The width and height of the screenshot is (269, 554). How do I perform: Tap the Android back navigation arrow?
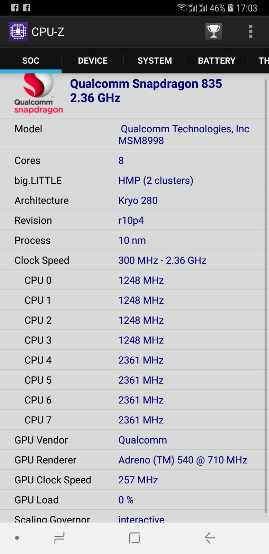tap(210, 538)
